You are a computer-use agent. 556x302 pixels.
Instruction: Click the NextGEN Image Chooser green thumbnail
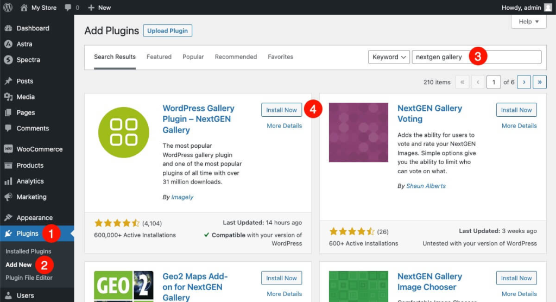click(358, 286)
